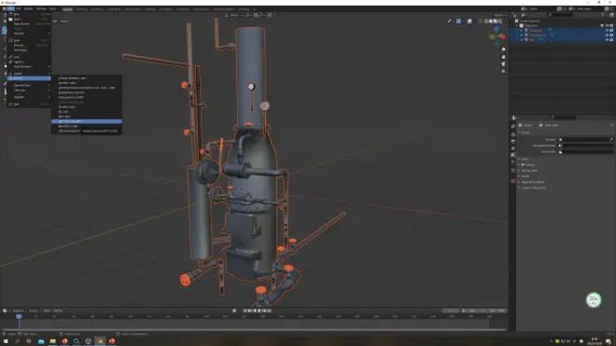Click the outliner filter funnel icon
The height and width of the screenshot is (346, 616).
(604, 15)
